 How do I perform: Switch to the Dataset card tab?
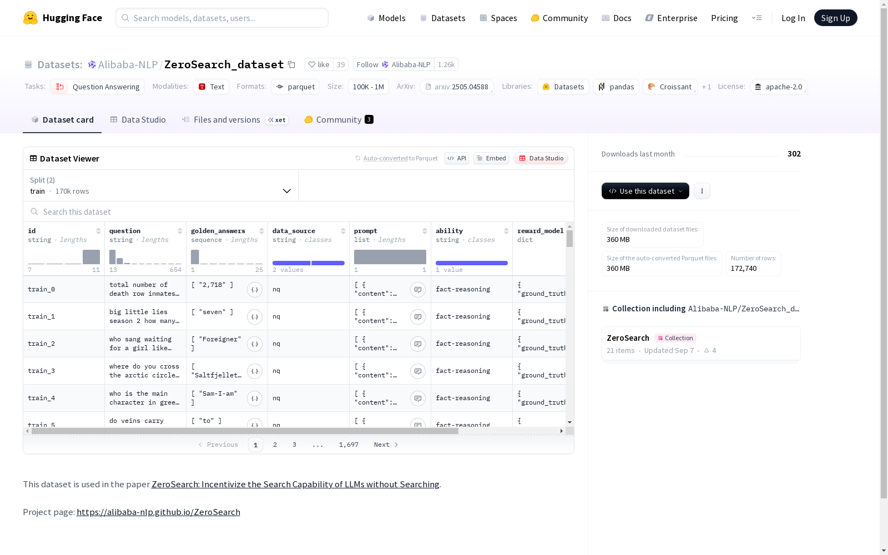62,120
